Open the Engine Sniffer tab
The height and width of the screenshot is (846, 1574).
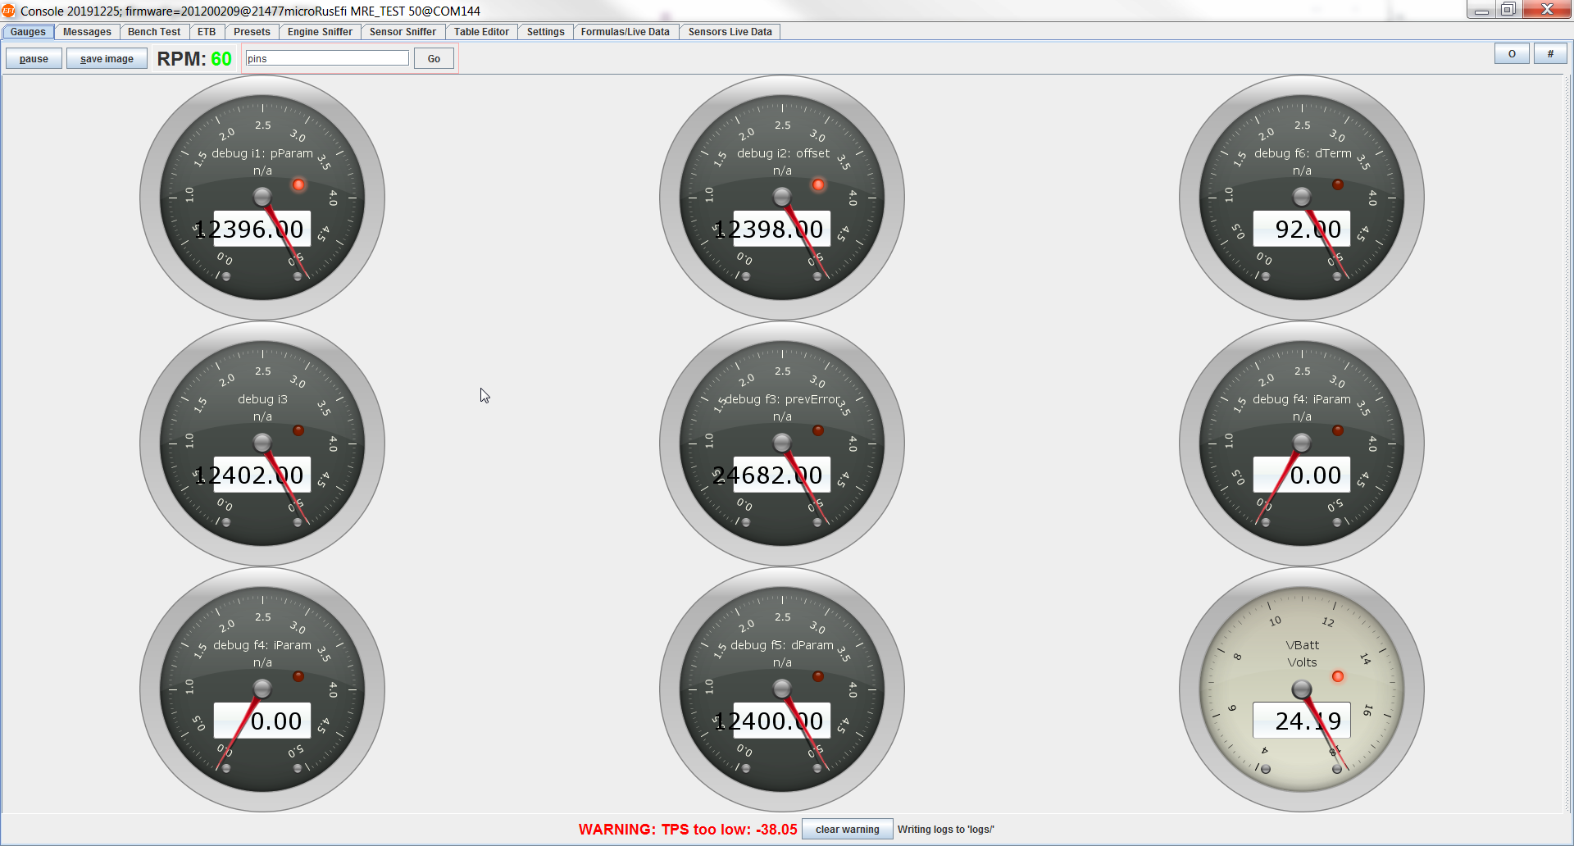319,31
